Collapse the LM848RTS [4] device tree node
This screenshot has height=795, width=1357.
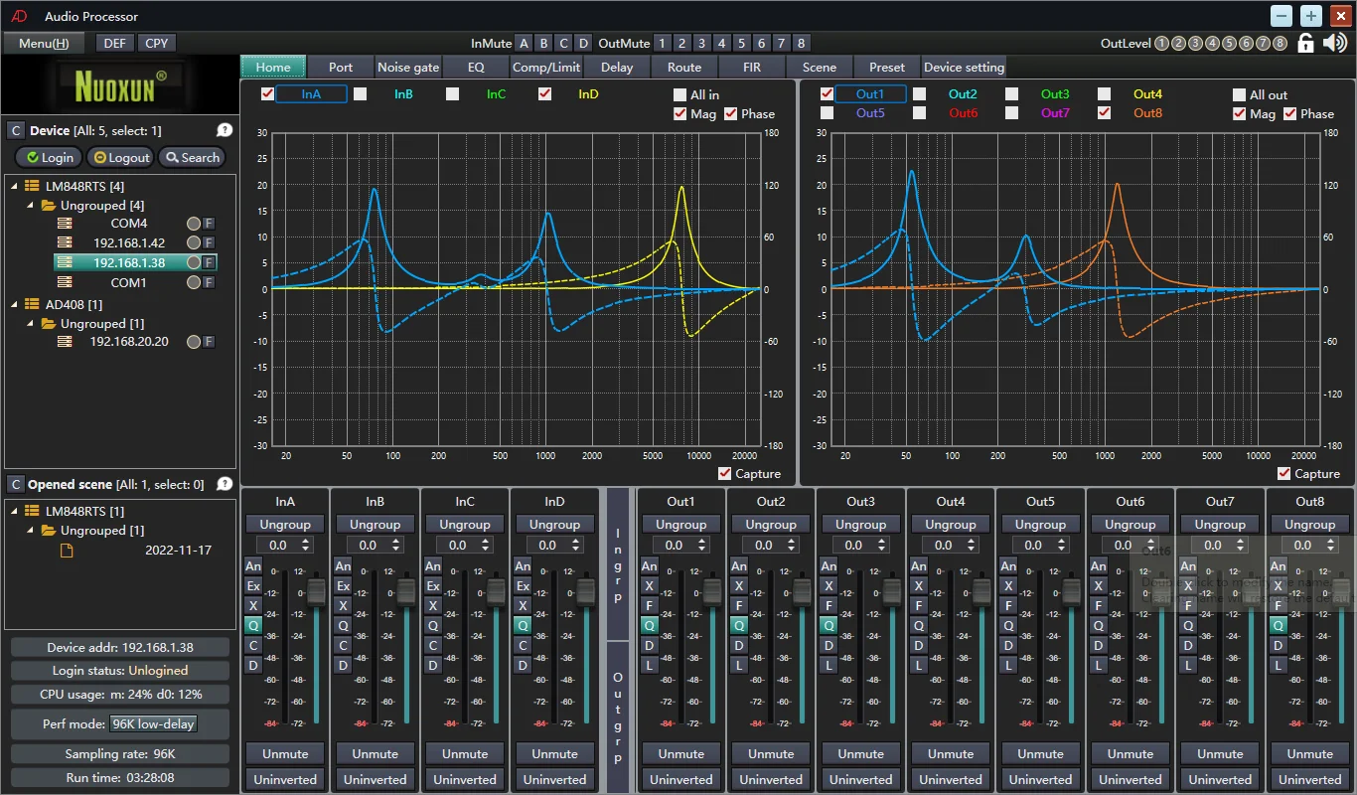(16, 186)
